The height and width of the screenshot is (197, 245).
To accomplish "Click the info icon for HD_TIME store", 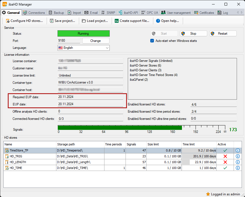I will [x=237, y=168].
